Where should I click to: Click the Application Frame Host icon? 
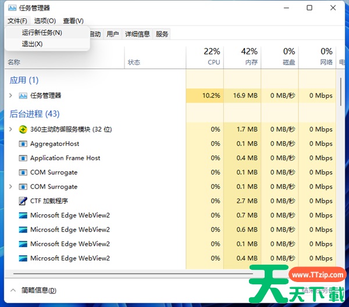(x=23, y=158)
